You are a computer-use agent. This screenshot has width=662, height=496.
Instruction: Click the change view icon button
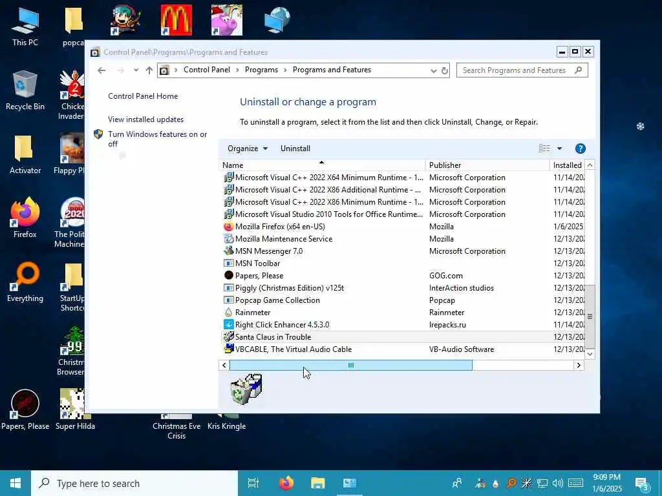coord(544,149)
